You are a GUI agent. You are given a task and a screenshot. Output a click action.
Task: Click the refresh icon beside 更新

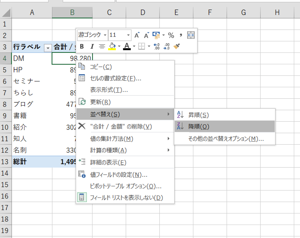[82, 102]
